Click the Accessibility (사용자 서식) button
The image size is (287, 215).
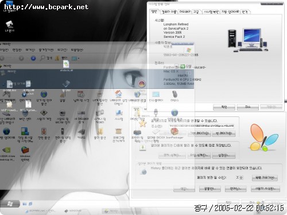[265, 189]
